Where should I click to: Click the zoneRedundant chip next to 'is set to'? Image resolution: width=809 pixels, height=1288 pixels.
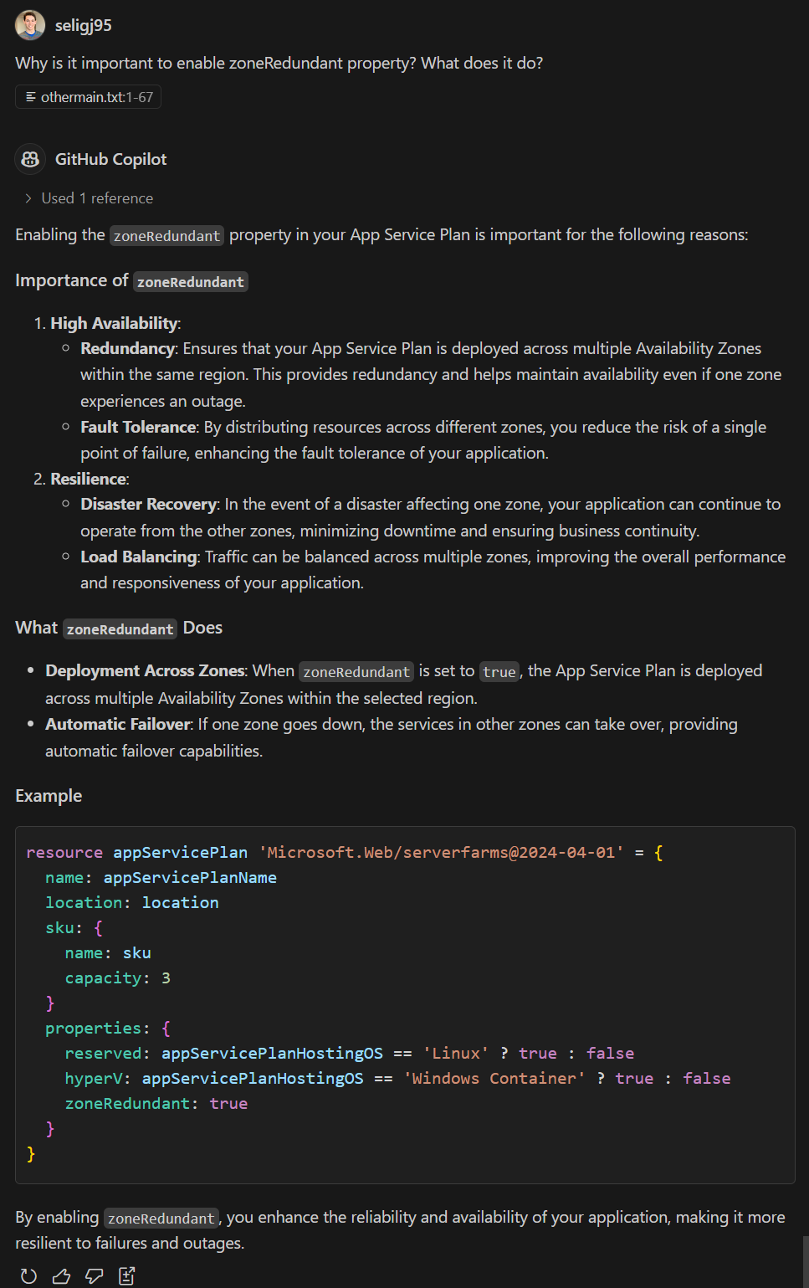pyautogui.click(x=356, y=671)
